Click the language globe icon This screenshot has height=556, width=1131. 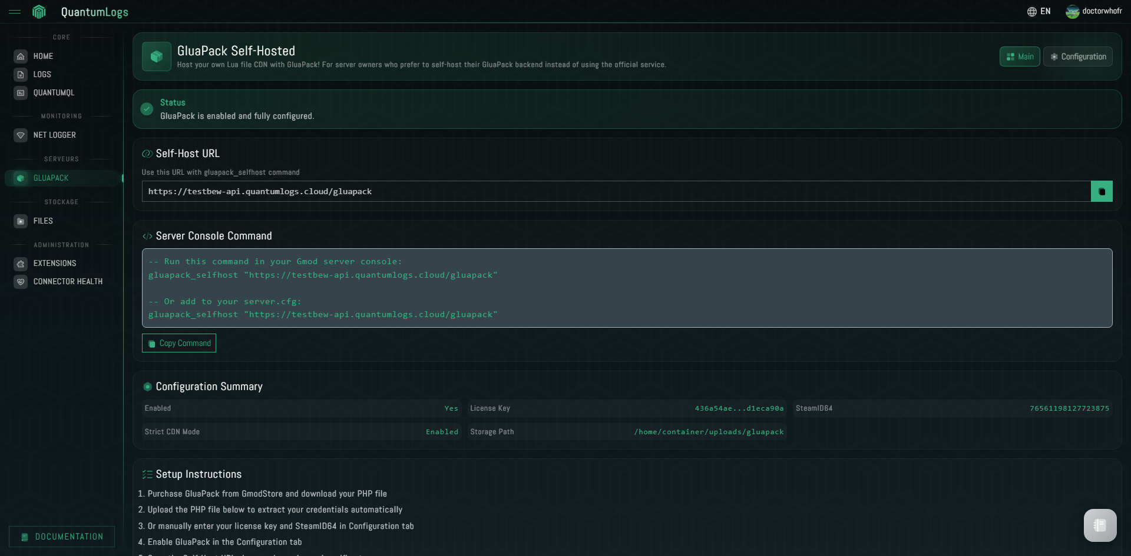tap(1032, 12)
